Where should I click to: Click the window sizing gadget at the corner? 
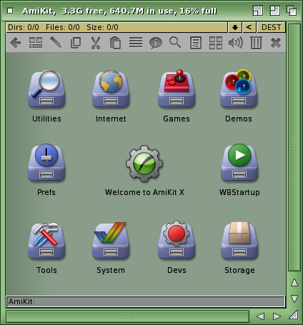point(294,316)
